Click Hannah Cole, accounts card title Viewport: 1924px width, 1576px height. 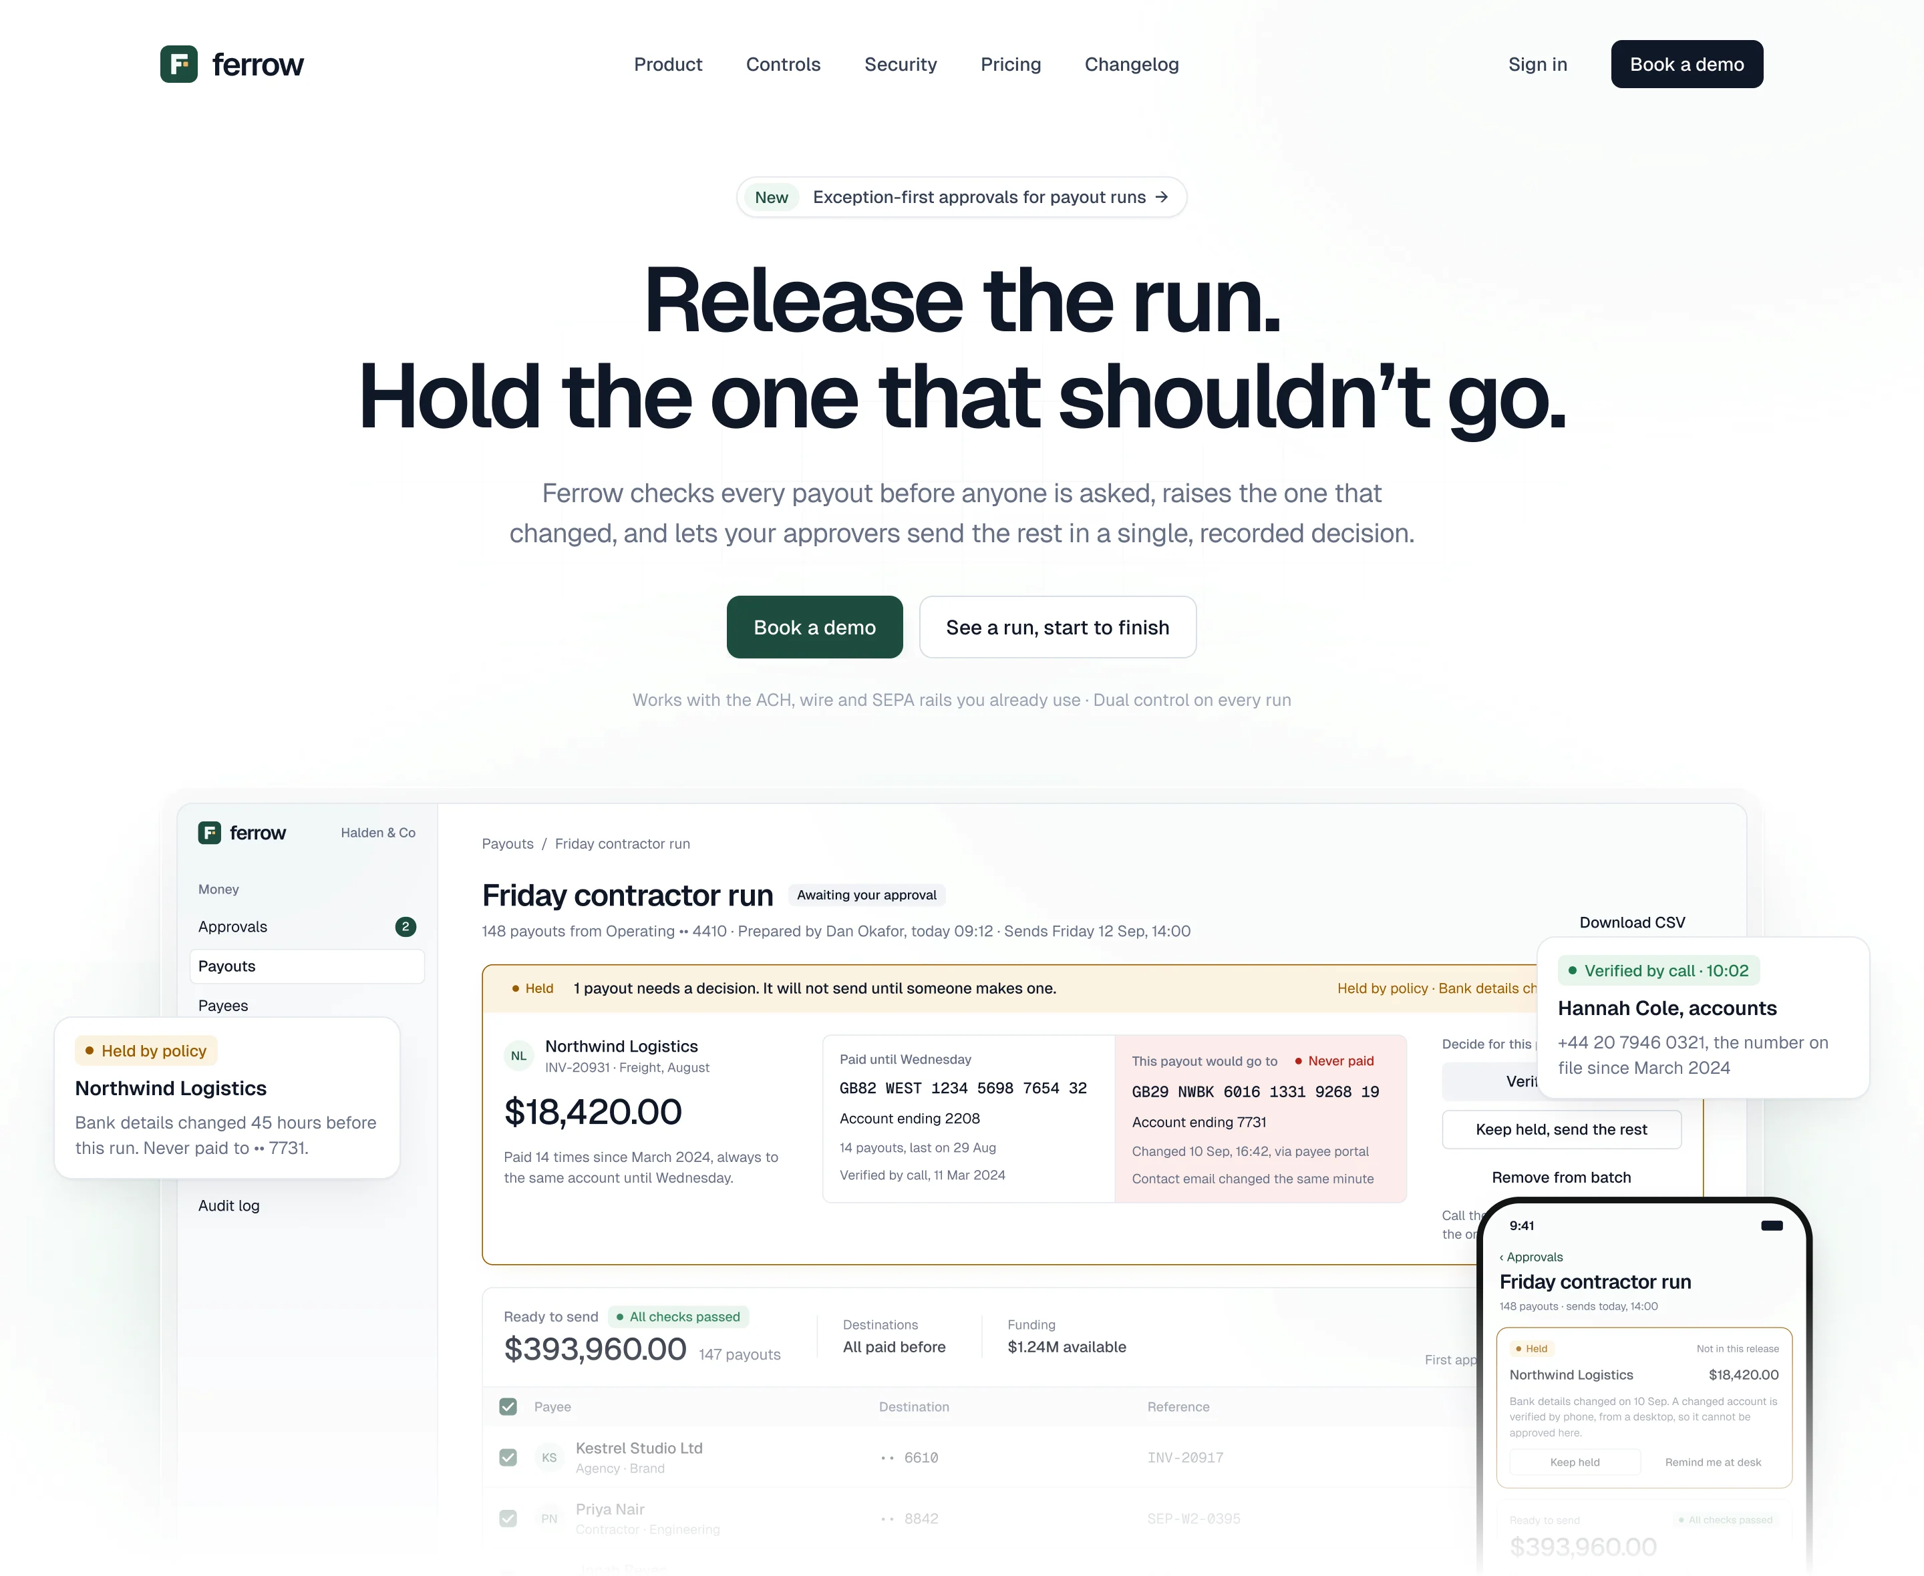[x=1667, y=1008]
